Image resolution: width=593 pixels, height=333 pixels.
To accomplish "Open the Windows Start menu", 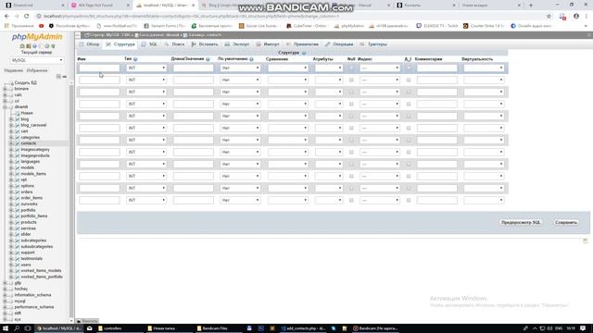I will tap(6, 328).
